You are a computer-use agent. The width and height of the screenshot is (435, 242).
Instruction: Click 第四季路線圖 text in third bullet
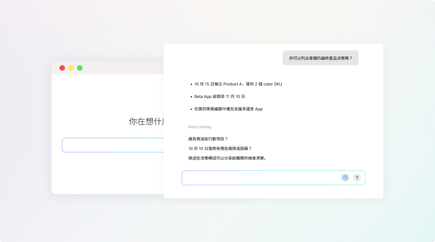[x=212, y=109]
